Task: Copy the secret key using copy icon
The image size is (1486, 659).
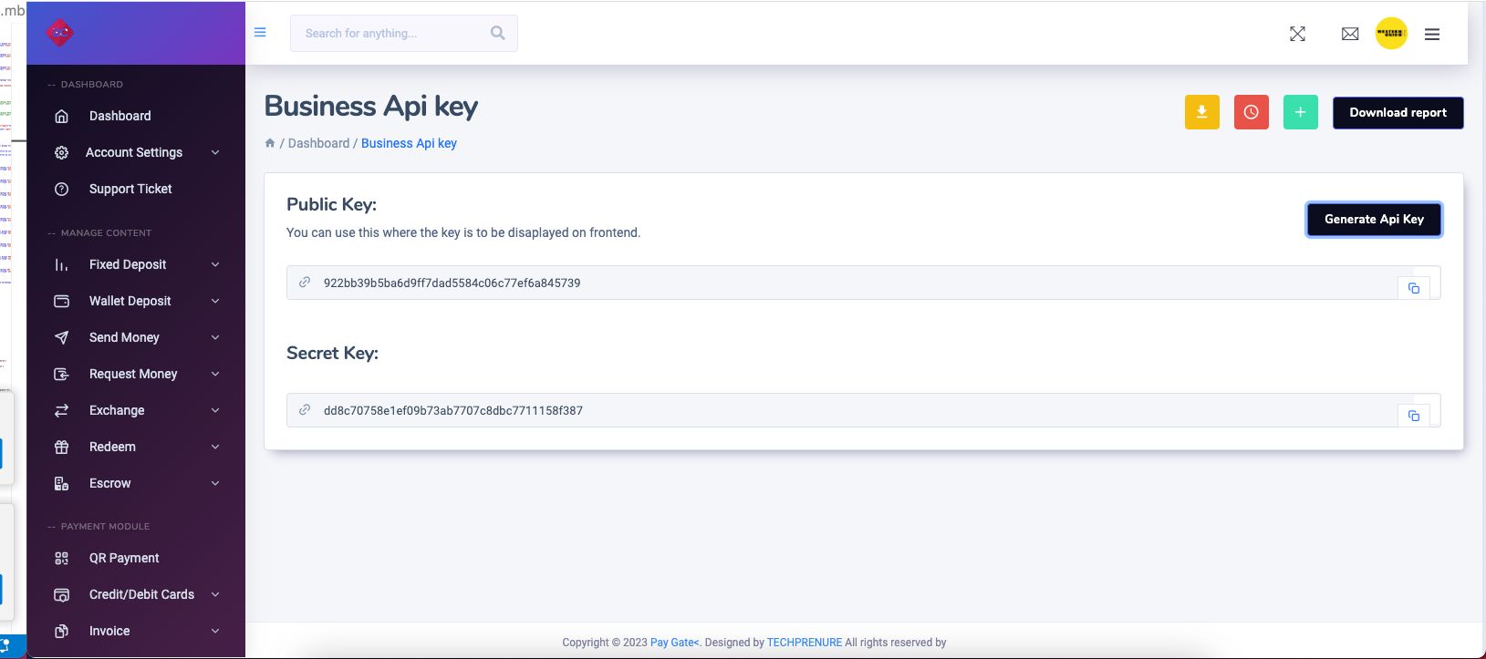Action: pos(1413,416)
